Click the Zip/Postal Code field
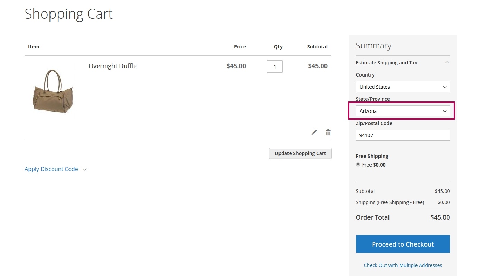Screen dimensions: 503x276 coord(403,135)
